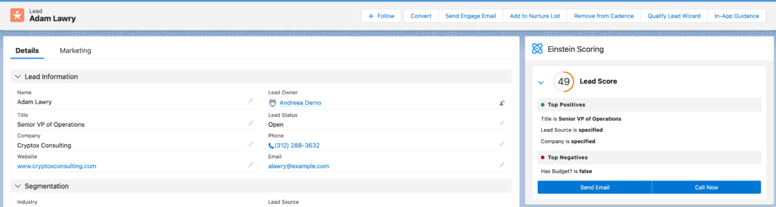The image size is (776, 207).
Task: Click the 'Lead Source is specified' text
Action: click(571, 130)
